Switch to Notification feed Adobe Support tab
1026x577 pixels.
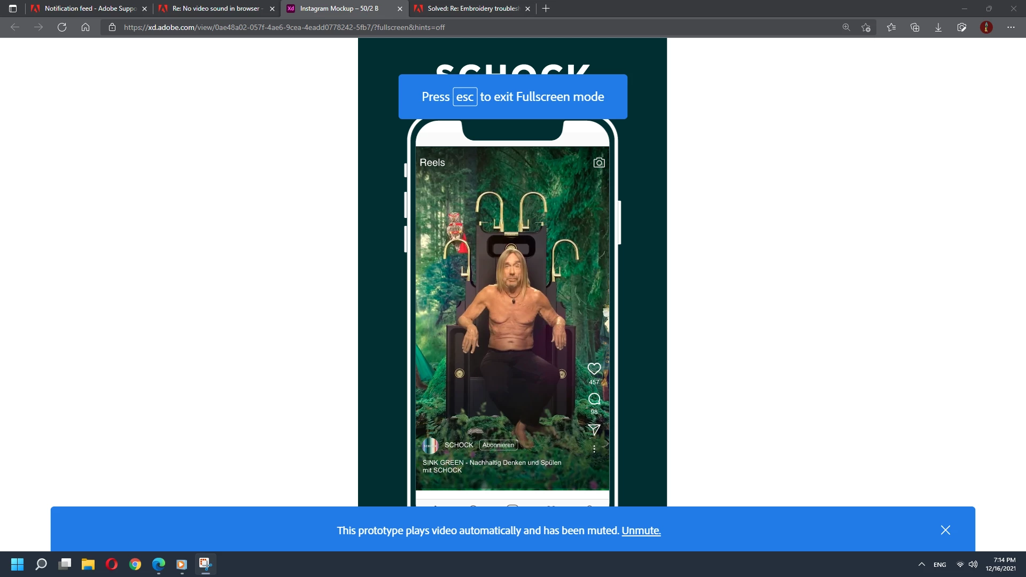89,9
